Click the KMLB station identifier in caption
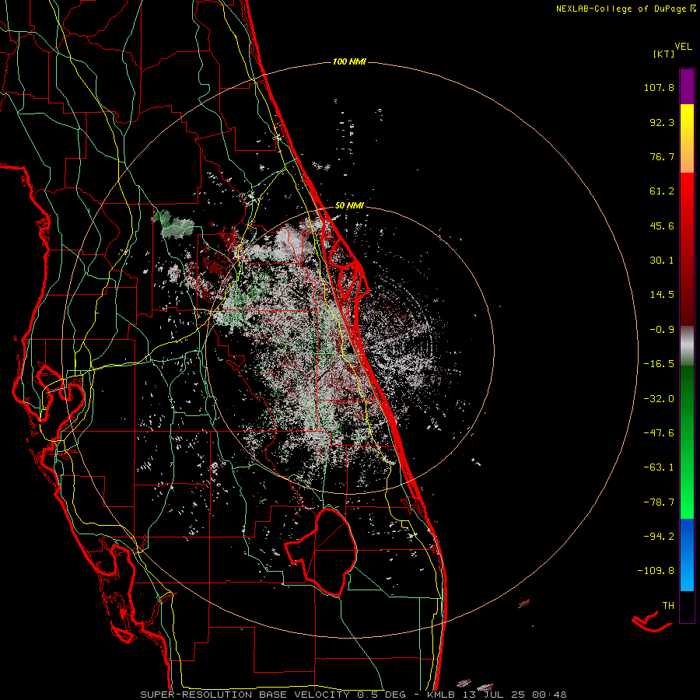The width and height of the screenshot is (700, 700). click(x=441, y=695)
